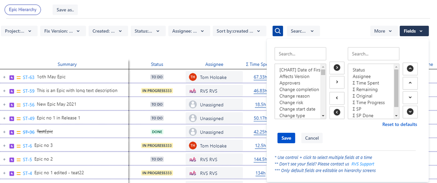Viewport: 437px width, 183px height.
Task: Click DONE status badge for ST-36
Action: coord(157,132)
